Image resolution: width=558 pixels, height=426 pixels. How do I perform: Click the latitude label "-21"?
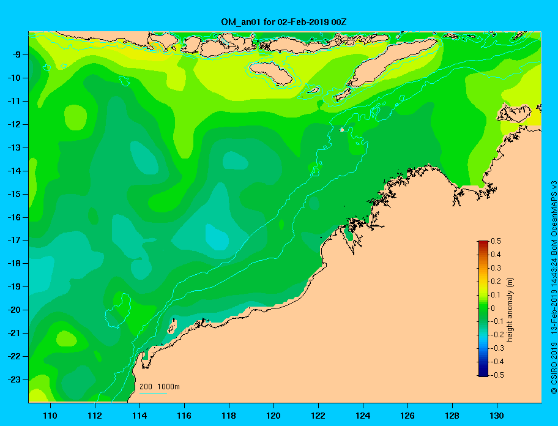tap(13, 334)
